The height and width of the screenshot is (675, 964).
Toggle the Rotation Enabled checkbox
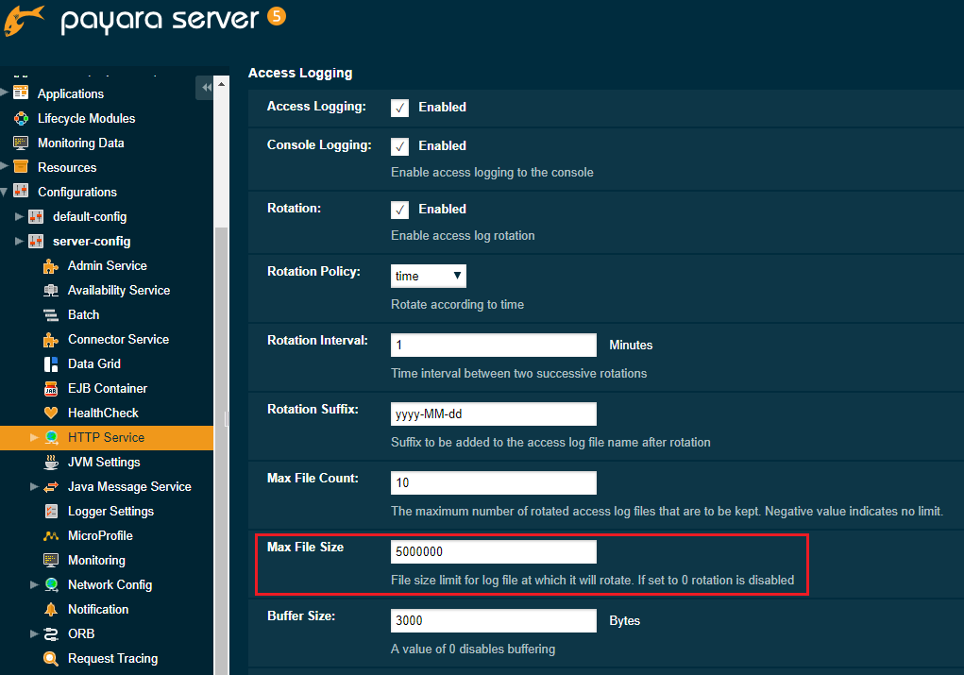pyautogui.click(x=399, y=209)
